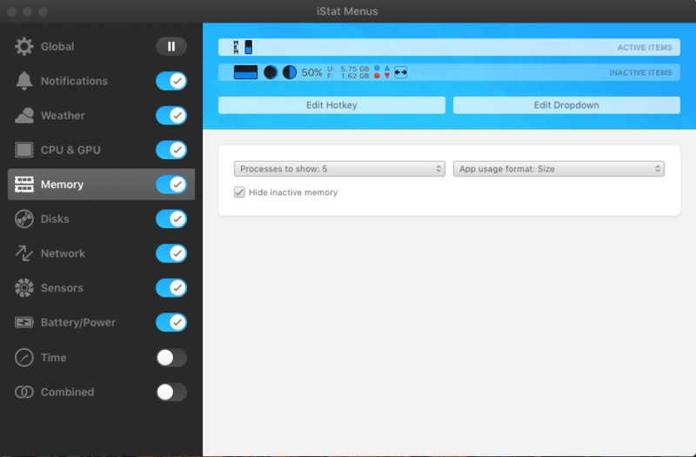The image size is (696, 457).
Task: Click the Weather cloud icon
Action: [24, 116]
